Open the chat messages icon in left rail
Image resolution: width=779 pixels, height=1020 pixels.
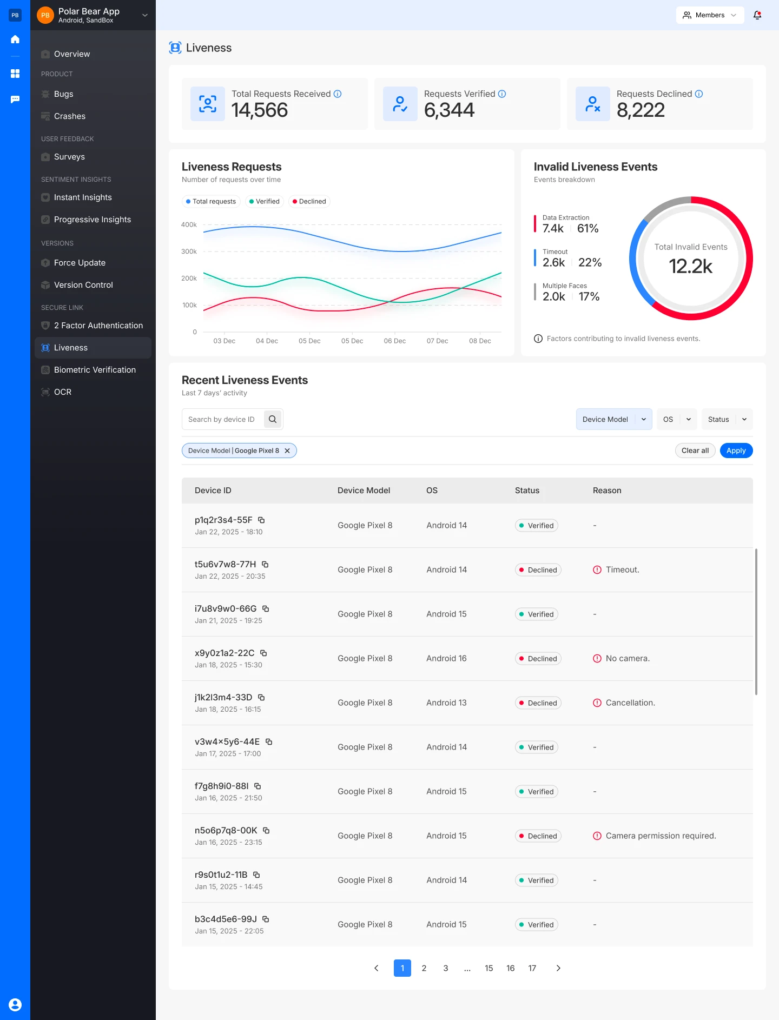coord(15,100)
